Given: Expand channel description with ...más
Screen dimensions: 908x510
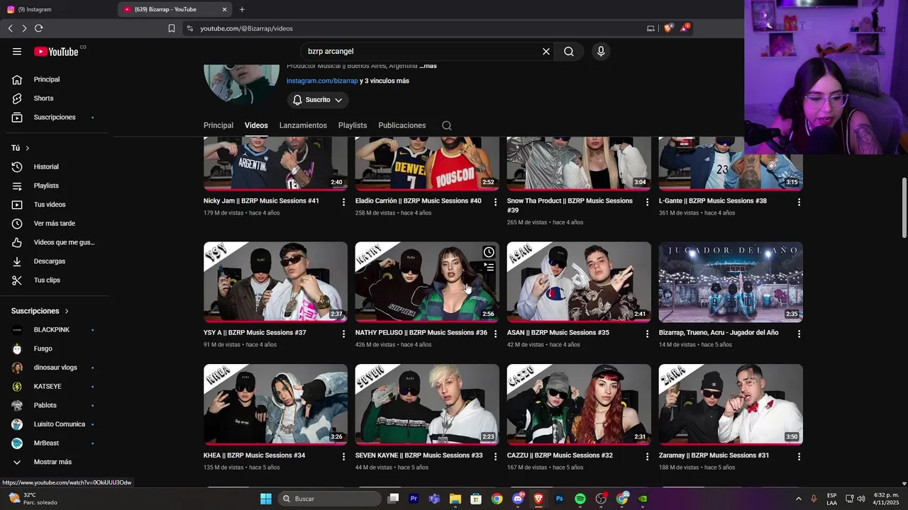Looking at the screenshot, I should [428, 66].
